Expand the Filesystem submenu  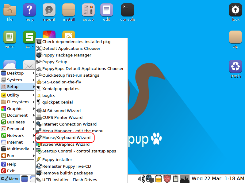coord(18,102)
